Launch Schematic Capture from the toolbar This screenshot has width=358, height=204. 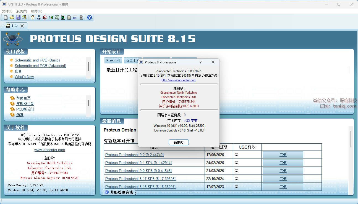click(x=39, y=17)
